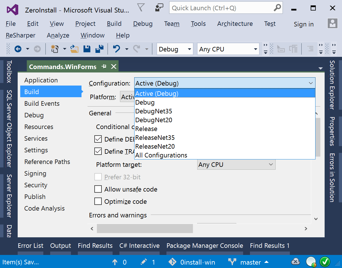
Task: Click the horizontal scrollbar thumb
Action: coord(145,228)
